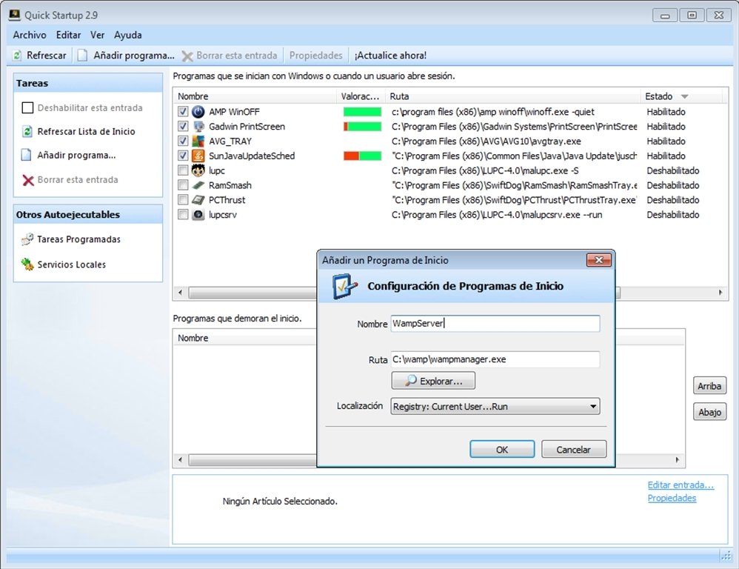Click the AVG_TRAY program icon
The image size is (739, 569).
click(x=198, y=141)
